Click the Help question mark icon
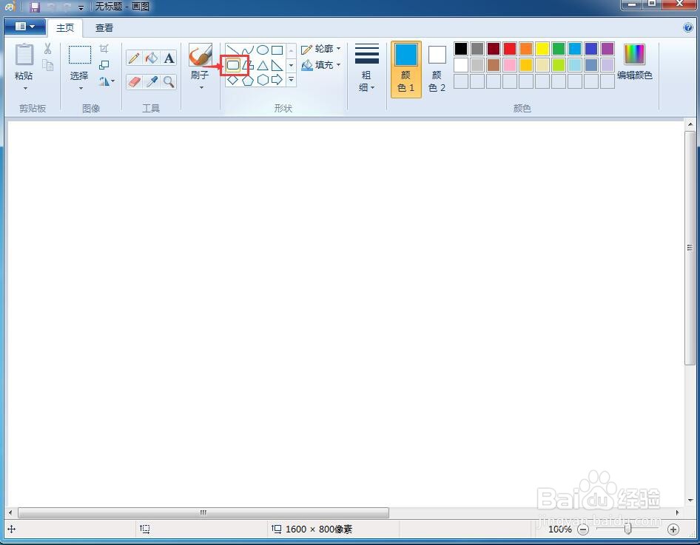 coord(688,27)
